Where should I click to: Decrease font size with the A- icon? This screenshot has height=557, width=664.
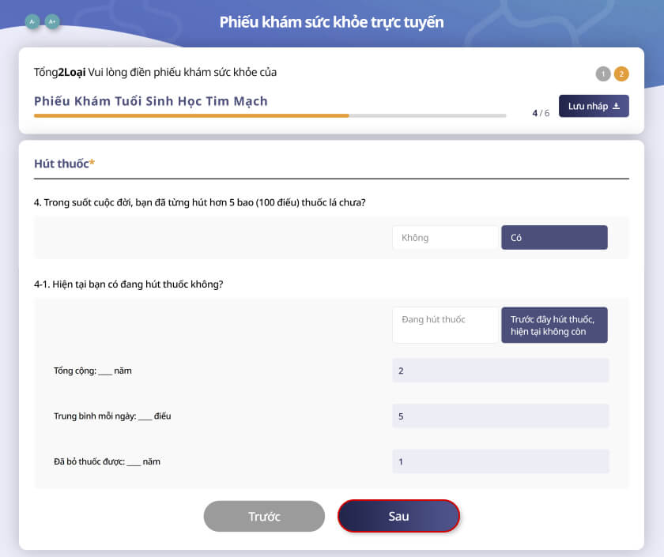(32, 22)
